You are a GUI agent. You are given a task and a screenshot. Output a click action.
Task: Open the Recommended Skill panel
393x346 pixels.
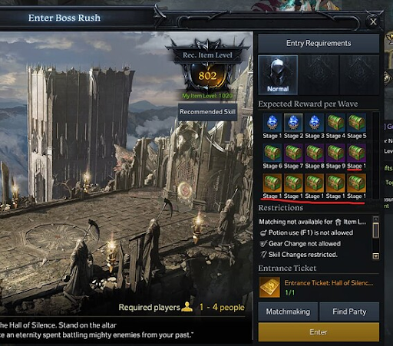[x=207, y=112]
